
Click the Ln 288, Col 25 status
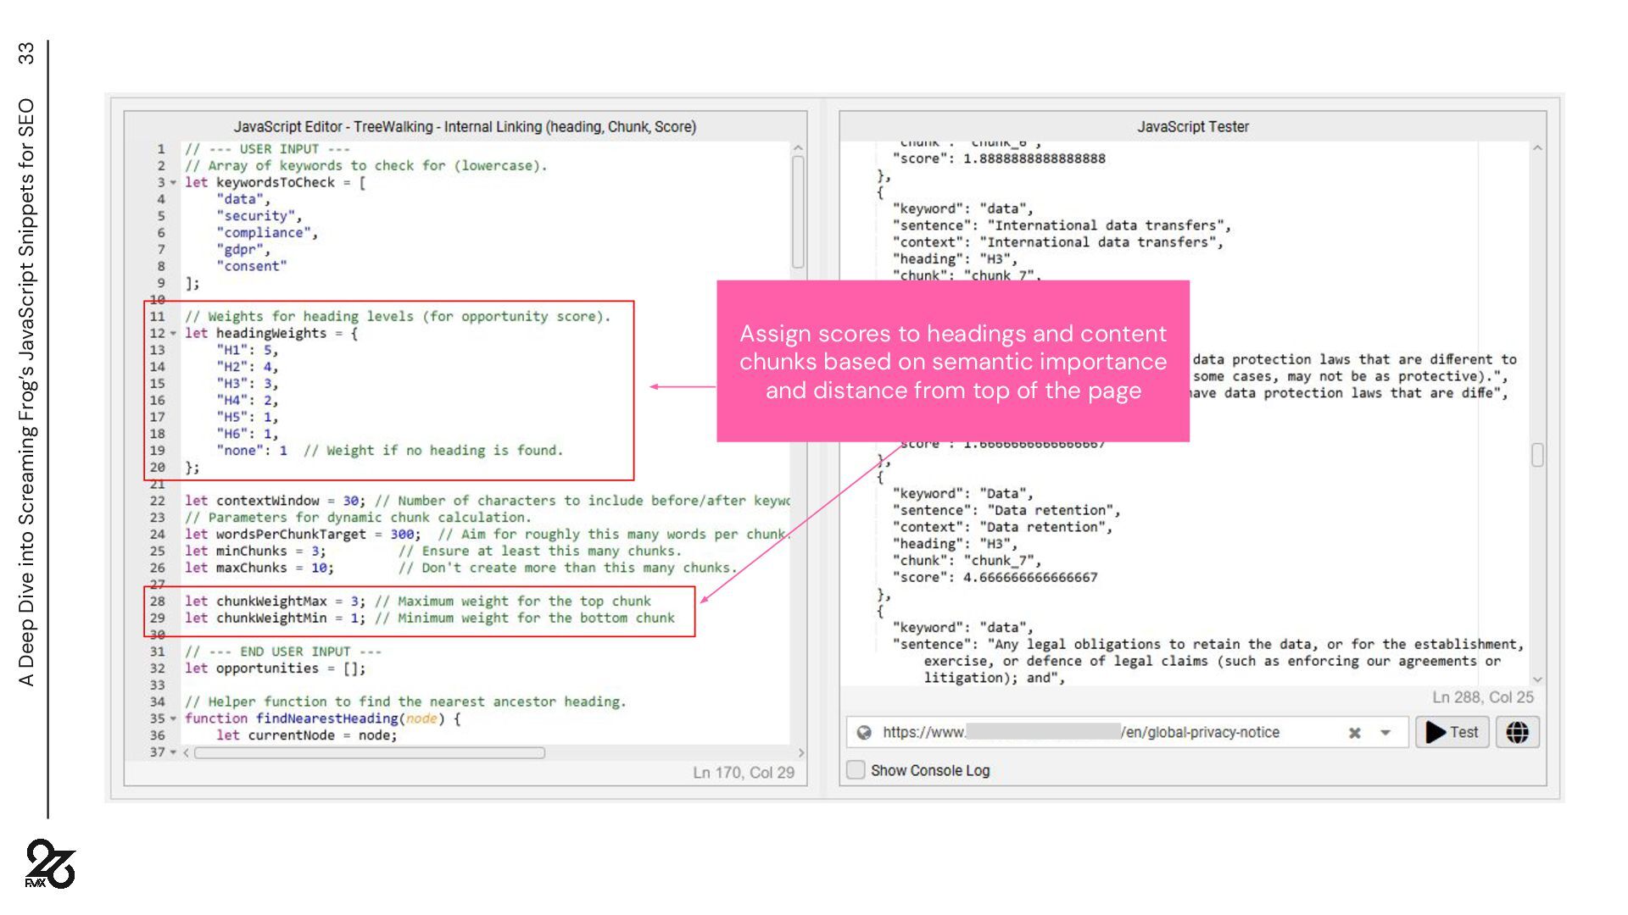(x=1483, y=697)
